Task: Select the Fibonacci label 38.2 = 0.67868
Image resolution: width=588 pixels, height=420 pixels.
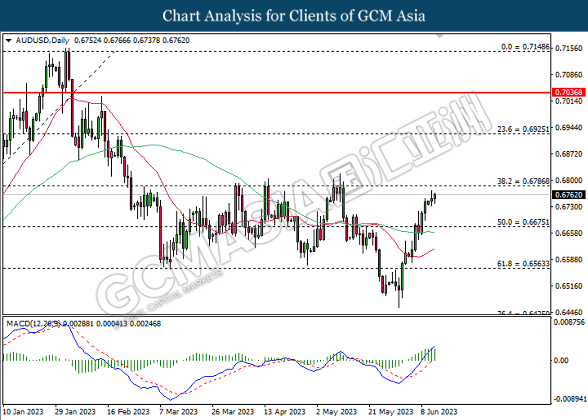Action: tap(523, 181)
